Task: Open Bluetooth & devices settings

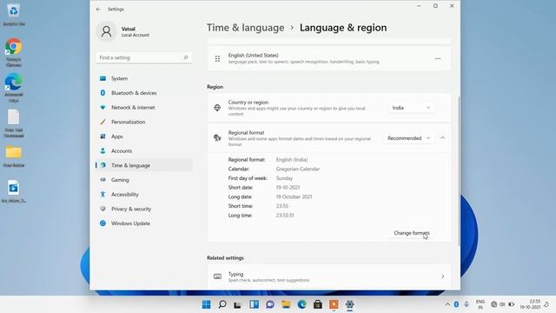Action: [x=144, y=93]
